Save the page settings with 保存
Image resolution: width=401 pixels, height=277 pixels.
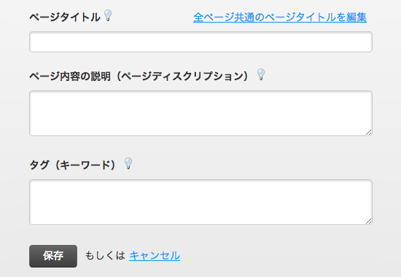(53, 256)
